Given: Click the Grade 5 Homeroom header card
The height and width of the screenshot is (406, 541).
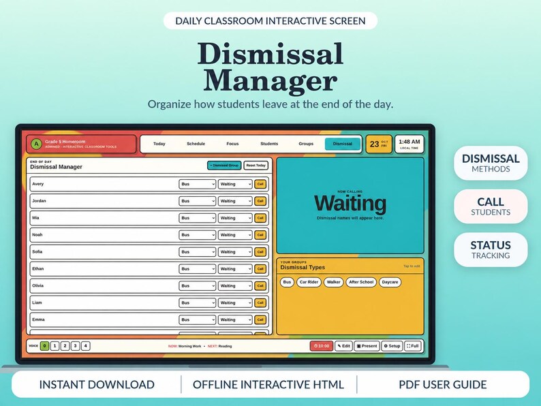Looking at the screenshot, I should (x=81, y=144).
